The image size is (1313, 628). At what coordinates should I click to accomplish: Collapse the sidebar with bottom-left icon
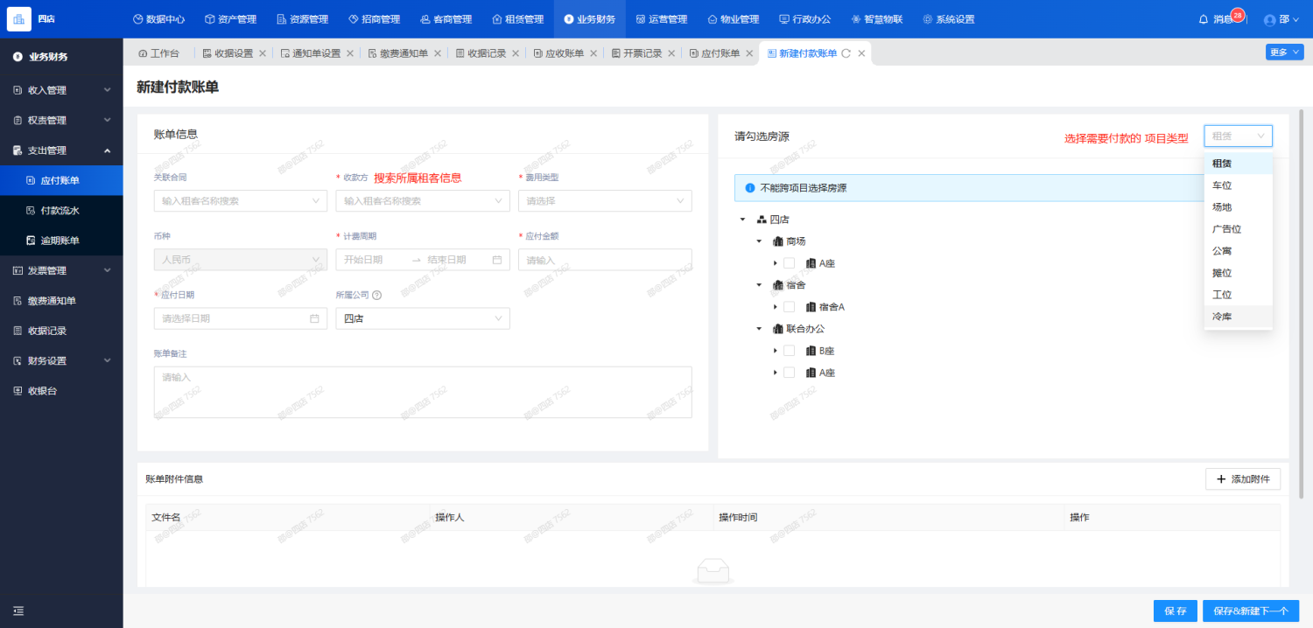[18, 611]
